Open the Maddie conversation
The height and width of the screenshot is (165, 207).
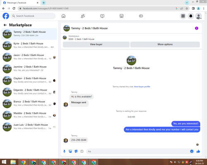(x=29, y=115)
